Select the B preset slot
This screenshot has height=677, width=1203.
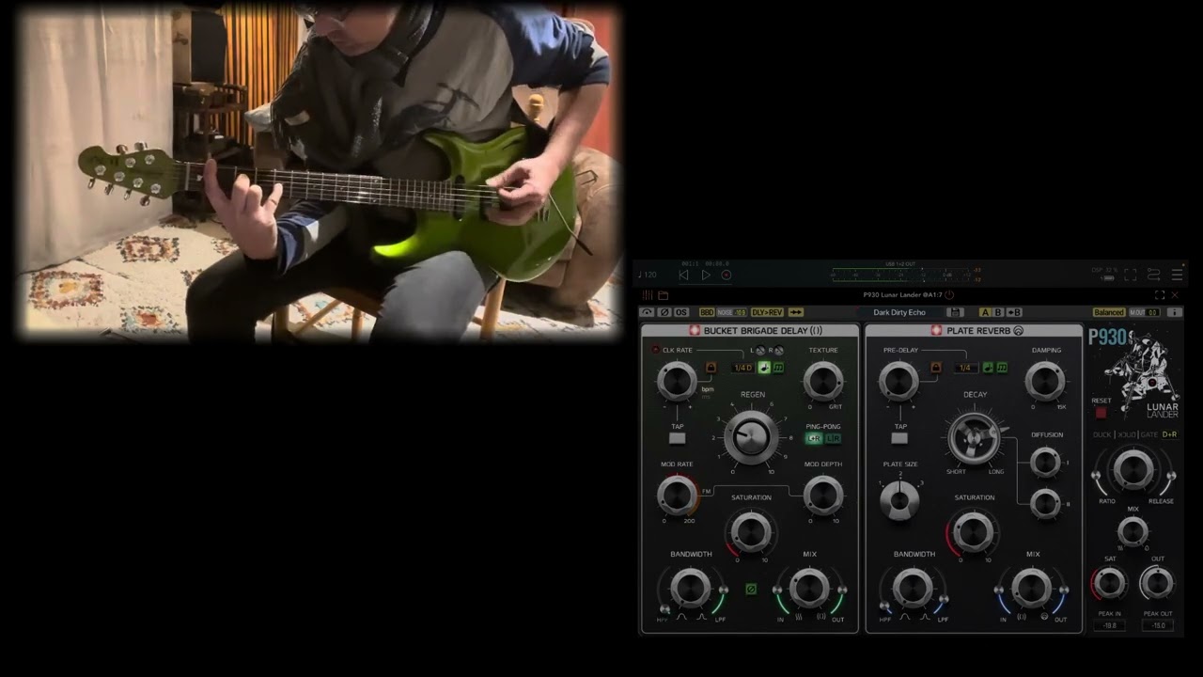coord(998,312)
